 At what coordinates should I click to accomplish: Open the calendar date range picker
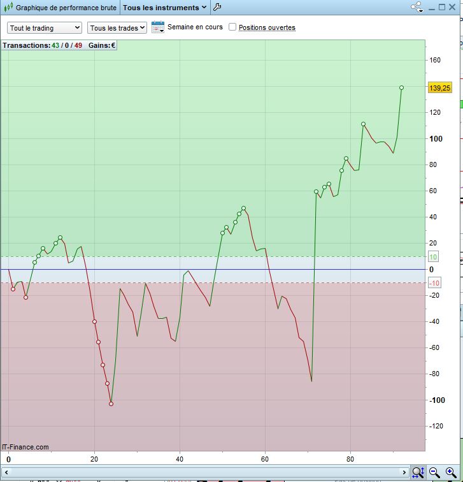[158, 27]
